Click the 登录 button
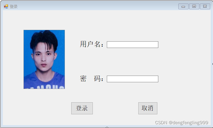 coord(82,108)
